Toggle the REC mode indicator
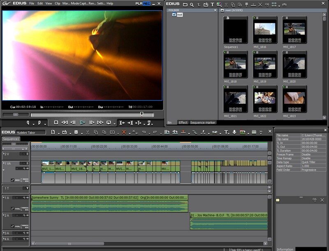Screen dimensions: 329x251 pos(147,3)
